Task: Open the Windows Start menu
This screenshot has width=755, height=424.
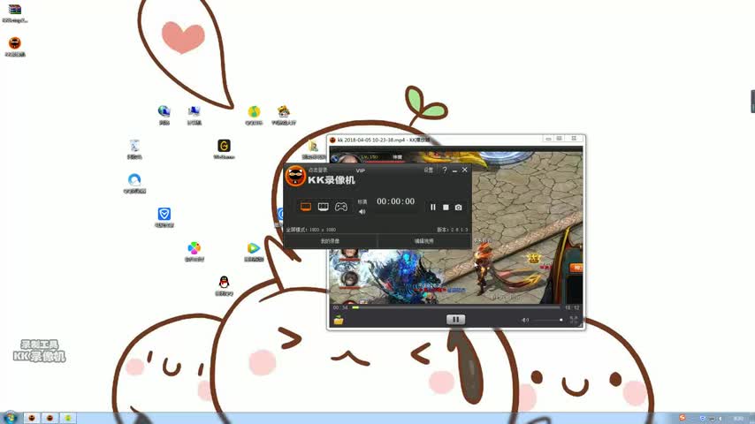Action: [10, 417]
